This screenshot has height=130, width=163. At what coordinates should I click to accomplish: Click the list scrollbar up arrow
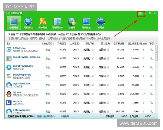coord(157,43)
